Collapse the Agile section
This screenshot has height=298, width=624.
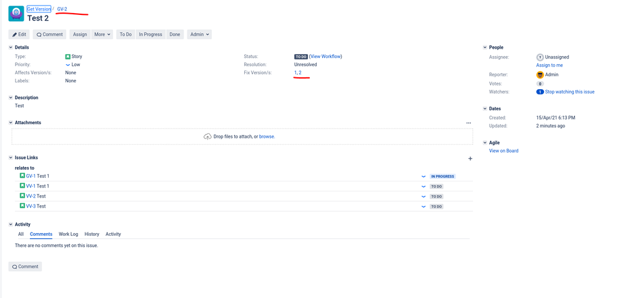[485, 142]
